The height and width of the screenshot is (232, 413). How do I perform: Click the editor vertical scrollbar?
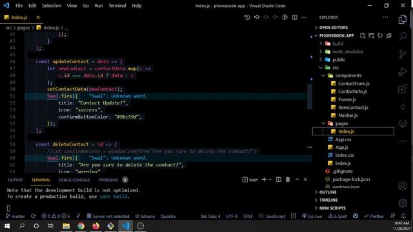coord(310,96)
